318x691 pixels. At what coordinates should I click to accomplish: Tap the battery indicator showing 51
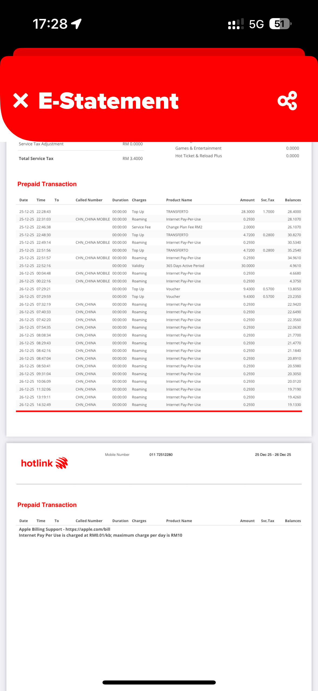(280, 24)
